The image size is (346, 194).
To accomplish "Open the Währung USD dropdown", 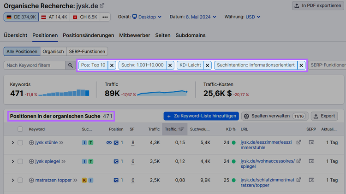I will 253,17.
